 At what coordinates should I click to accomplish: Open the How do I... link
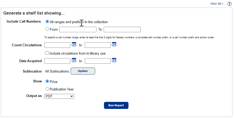[x=218, y=4]
